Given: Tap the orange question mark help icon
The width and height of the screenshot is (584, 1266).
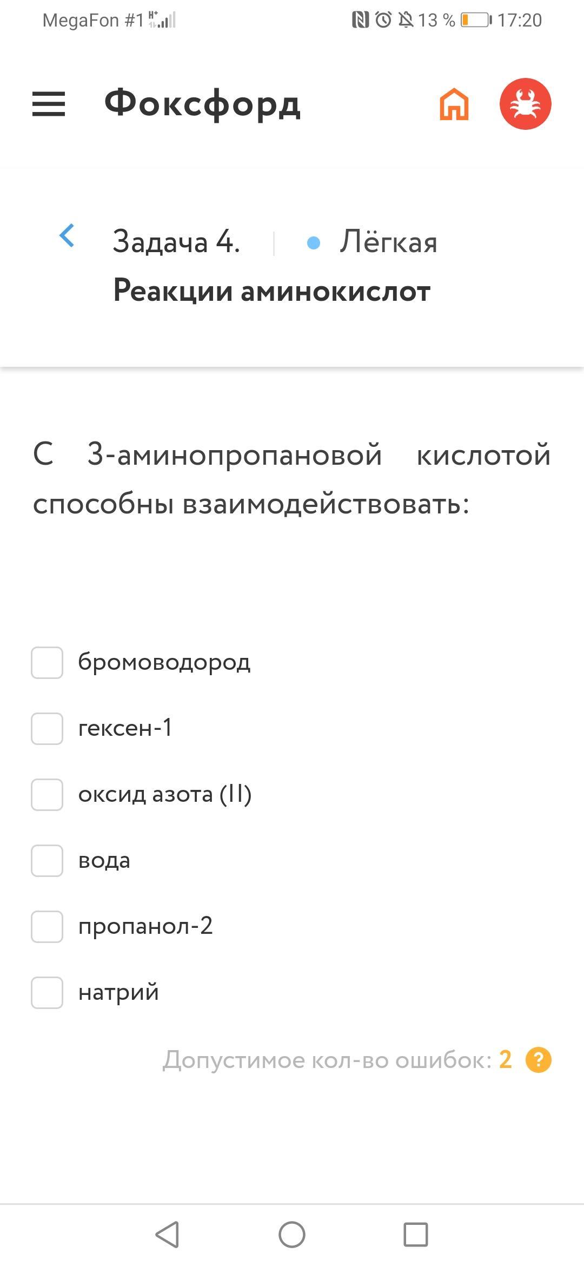Looking at the screenshot, I should (538, 1060).
